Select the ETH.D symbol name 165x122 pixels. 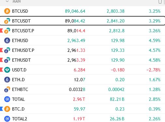coord(18,80)
